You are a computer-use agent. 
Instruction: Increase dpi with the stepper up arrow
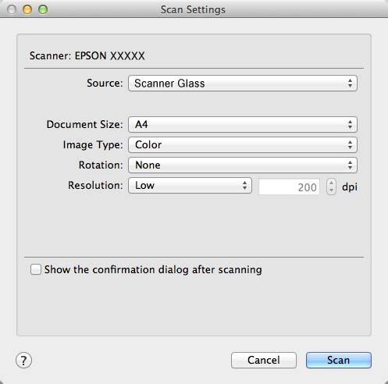331,183
